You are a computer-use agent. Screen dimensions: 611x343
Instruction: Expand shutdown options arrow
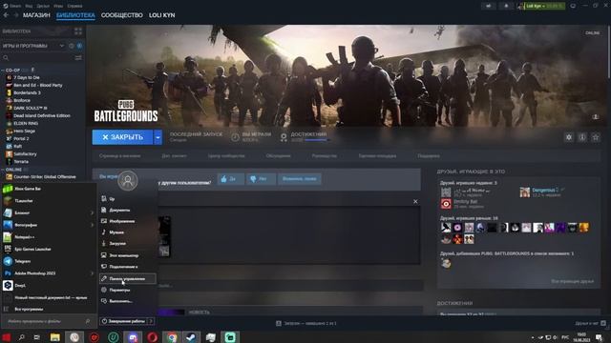tap(151, 321)
